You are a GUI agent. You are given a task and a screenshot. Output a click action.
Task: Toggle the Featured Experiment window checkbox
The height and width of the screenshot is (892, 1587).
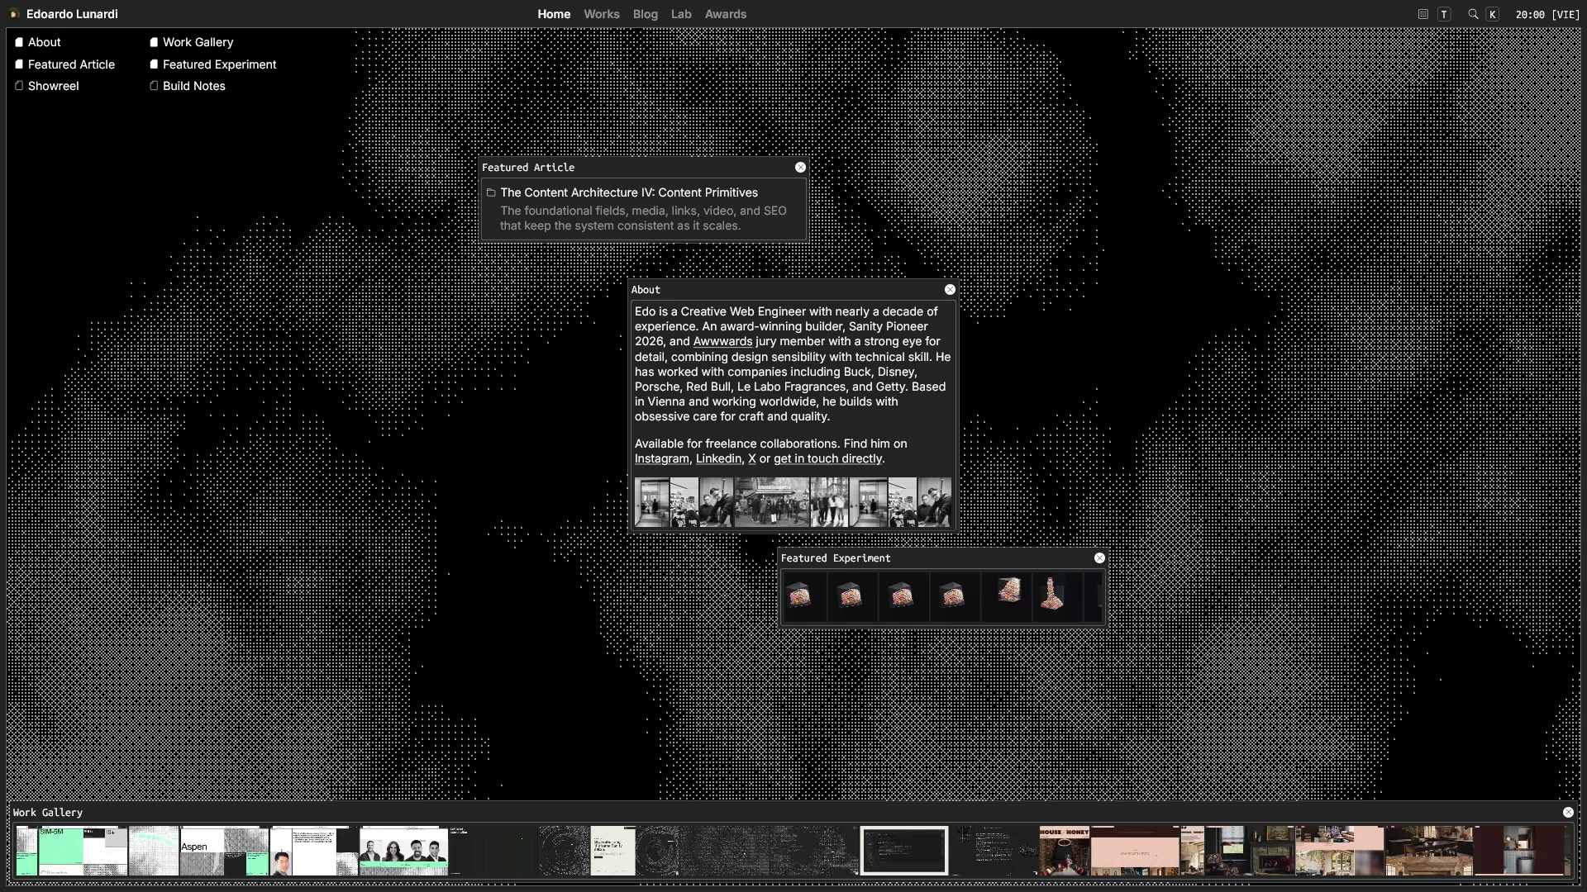154,64
